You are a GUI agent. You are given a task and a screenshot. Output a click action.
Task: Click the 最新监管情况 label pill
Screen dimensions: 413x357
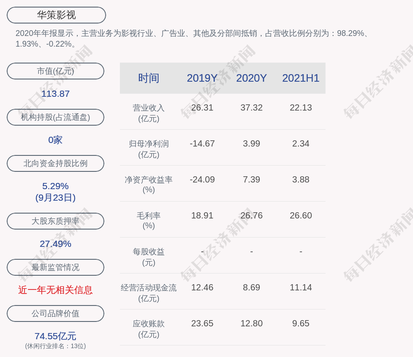(x=56, y=267)
